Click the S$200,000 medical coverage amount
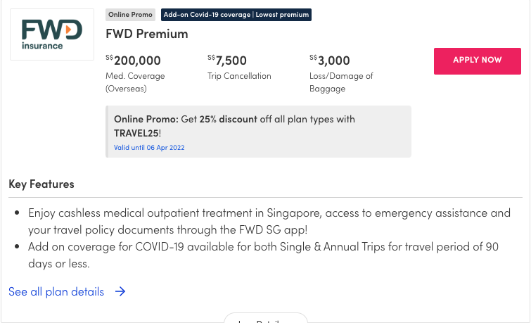The height and width of the screenshot is (323, 531). pyautogui.click(x=133, y=61)
